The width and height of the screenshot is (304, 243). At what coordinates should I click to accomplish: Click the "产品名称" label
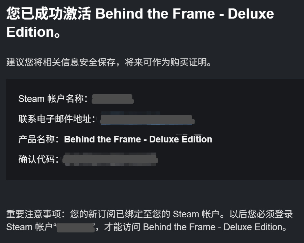click(39, 139)
